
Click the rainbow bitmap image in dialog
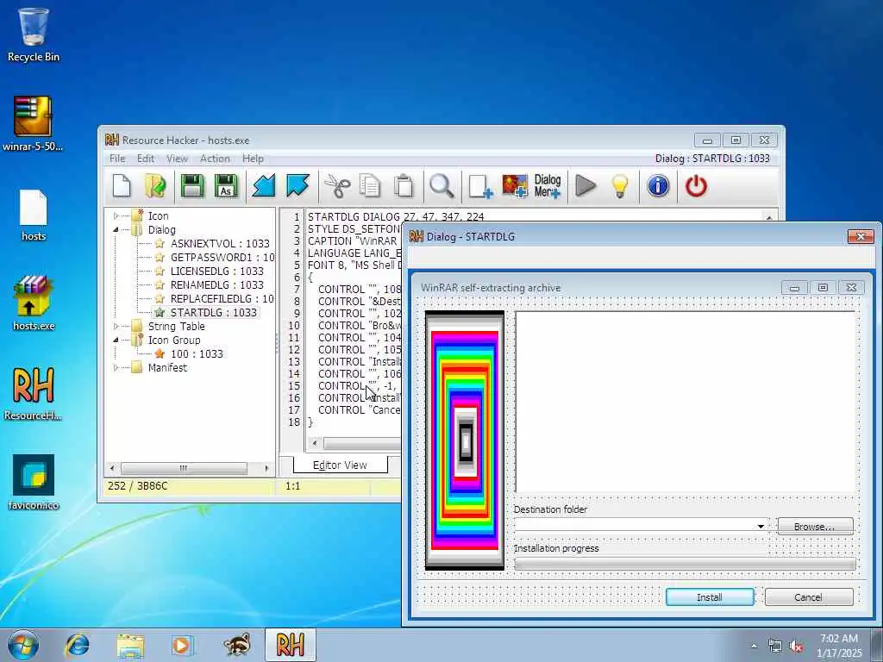[465, 440]
